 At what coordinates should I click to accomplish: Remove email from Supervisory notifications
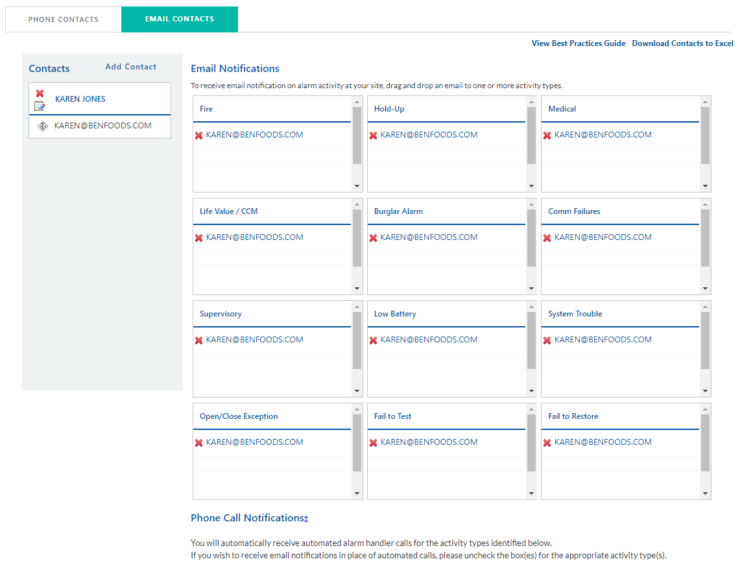click(x=199, y=340)
